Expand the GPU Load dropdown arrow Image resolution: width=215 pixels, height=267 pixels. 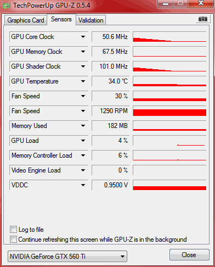[83, 141]
